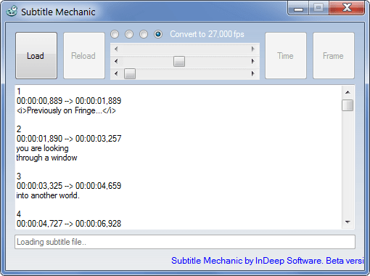Click the 'Convert to 27,000 fps' label
The image size is (370, 276).
[x=207, y=34]
